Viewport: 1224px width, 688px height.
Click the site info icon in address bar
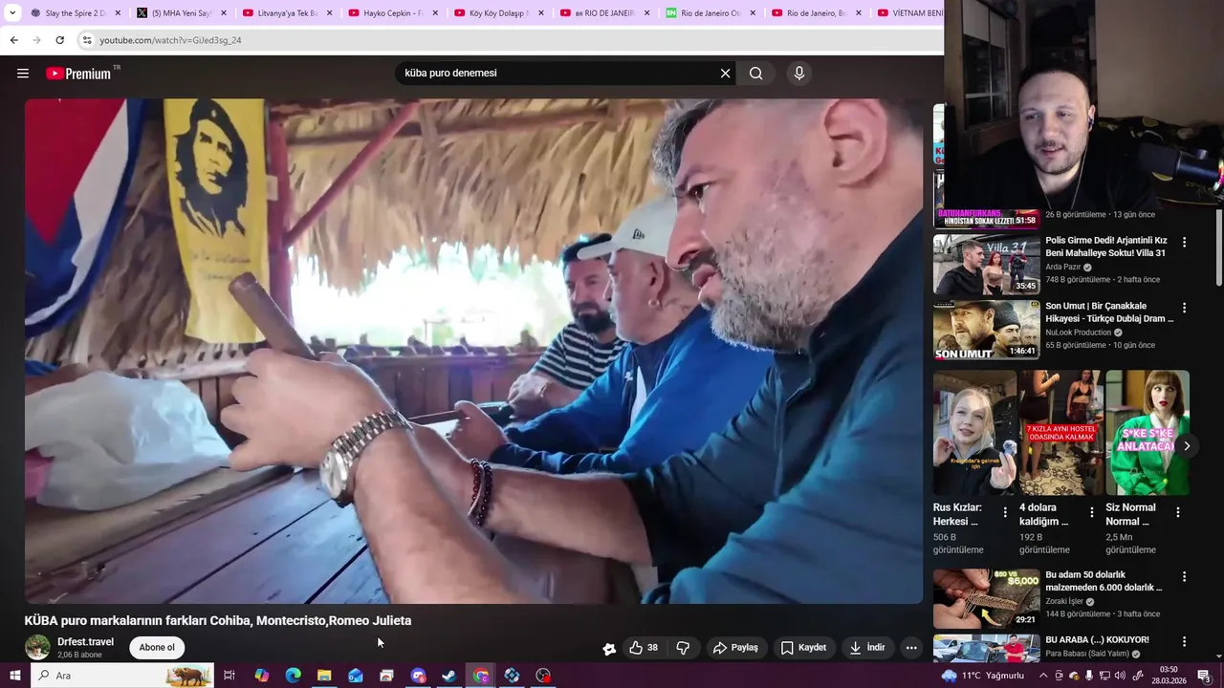(x=87, y=40)
